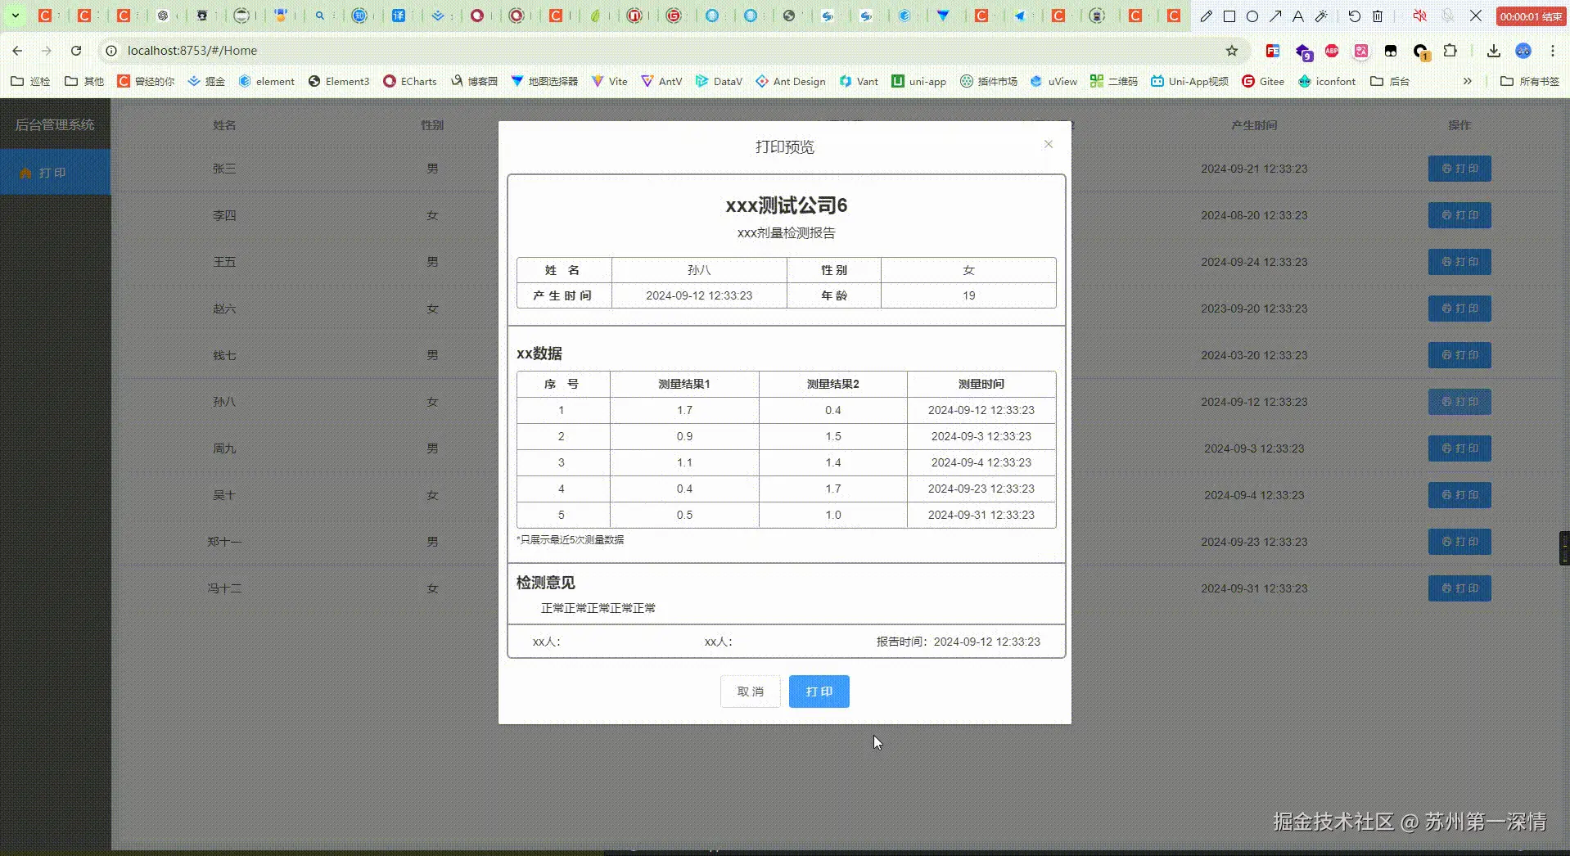The width and height of the screenshot is (1570, 856).
Task: Open the hidden bookmarks overflow chevron
Action: [x=1469, y=81]
